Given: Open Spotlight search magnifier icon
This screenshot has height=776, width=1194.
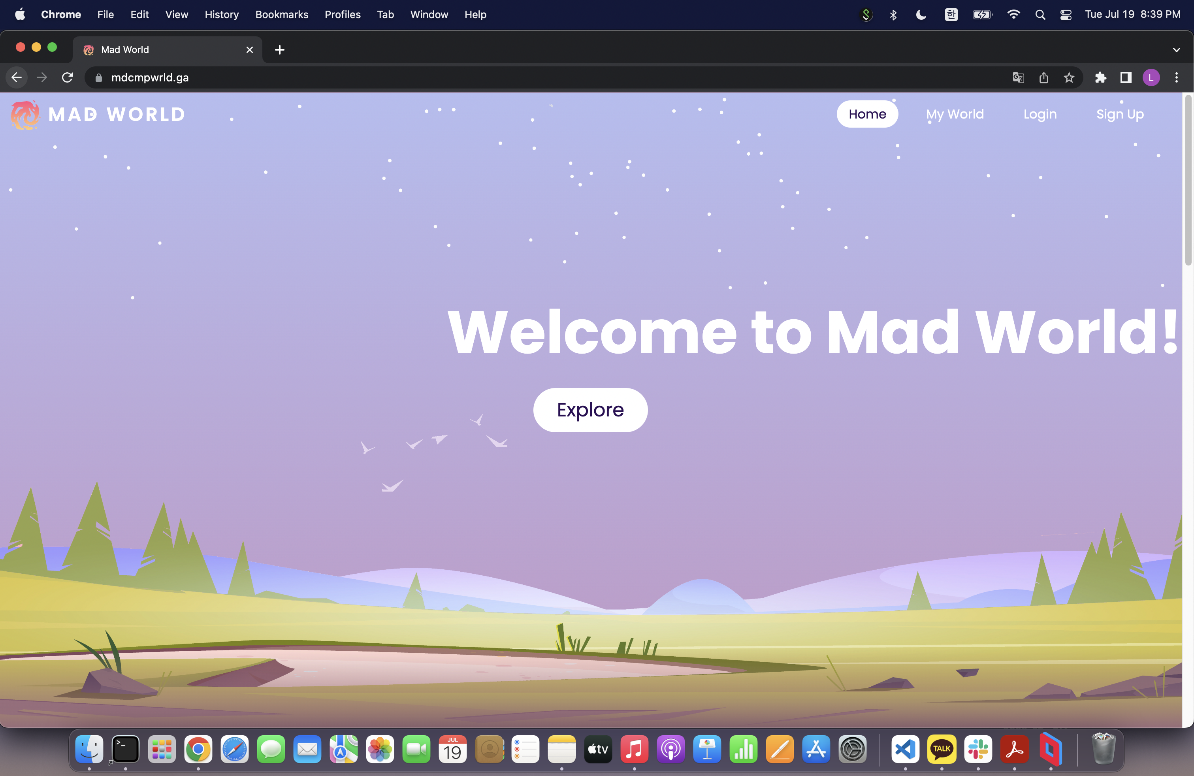Looking at the screenshot, I should point(1040,15).
